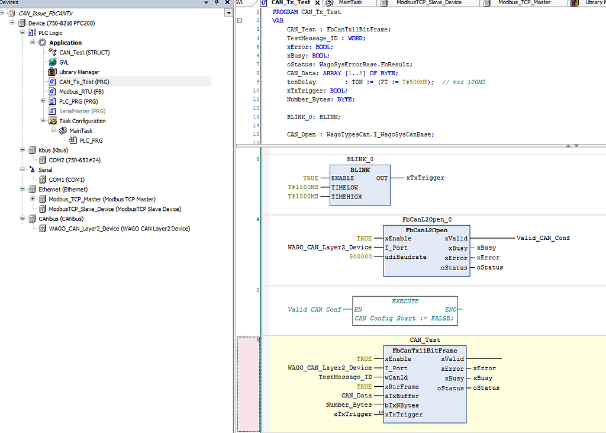Switch to the MainTask tab

(349, 3)
